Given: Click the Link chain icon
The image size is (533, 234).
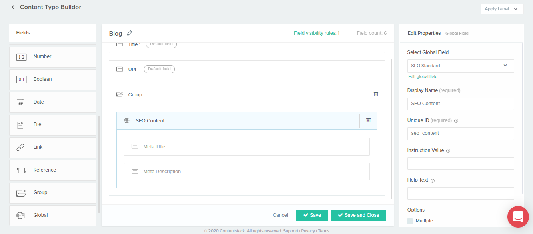Looking at the screenshot, I should click(20, 148).
